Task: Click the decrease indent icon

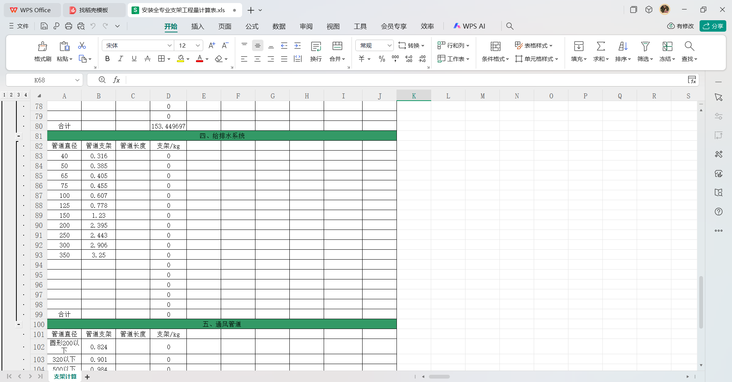Action: click(284, 46)
